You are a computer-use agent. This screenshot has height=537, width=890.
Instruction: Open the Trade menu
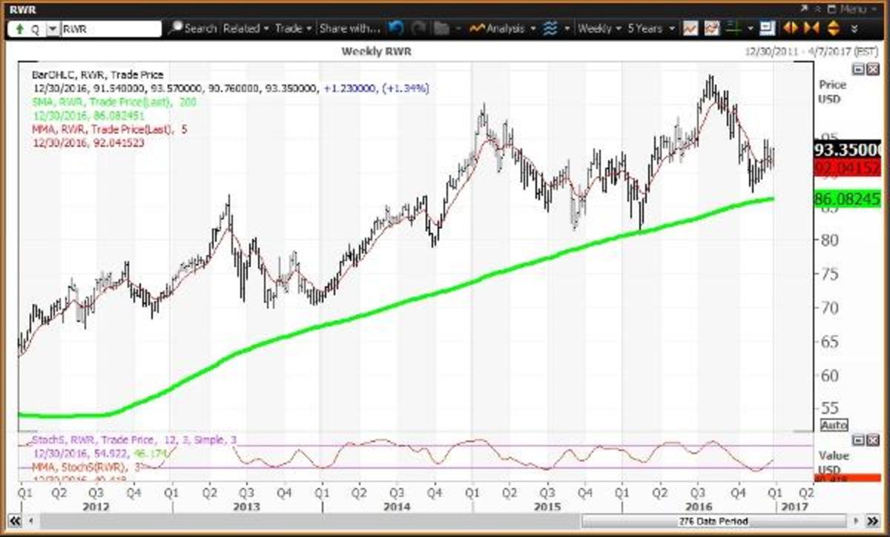point(293,28)
